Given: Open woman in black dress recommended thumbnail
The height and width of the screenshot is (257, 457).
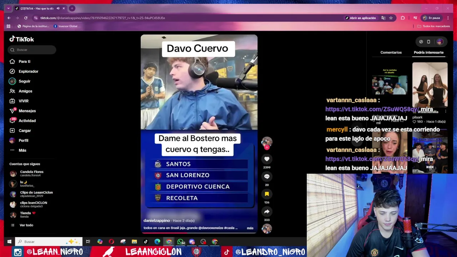Looking at the screenshot, I should click(x=430, y=85).
